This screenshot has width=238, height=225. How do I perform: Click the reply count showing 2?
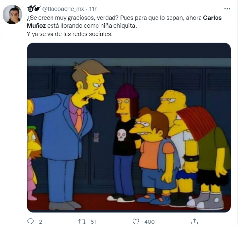coord(40,222)
